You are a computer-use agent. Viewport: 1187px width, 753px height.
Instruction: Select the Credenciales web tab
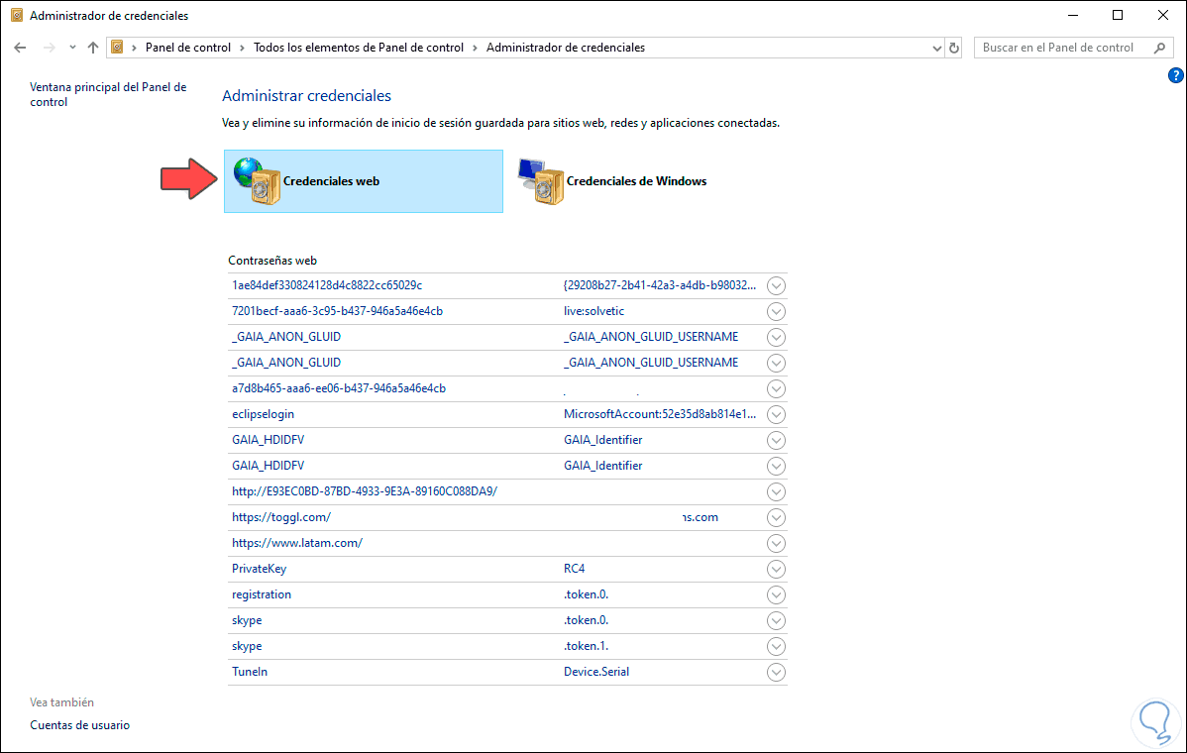pos(331,181)
